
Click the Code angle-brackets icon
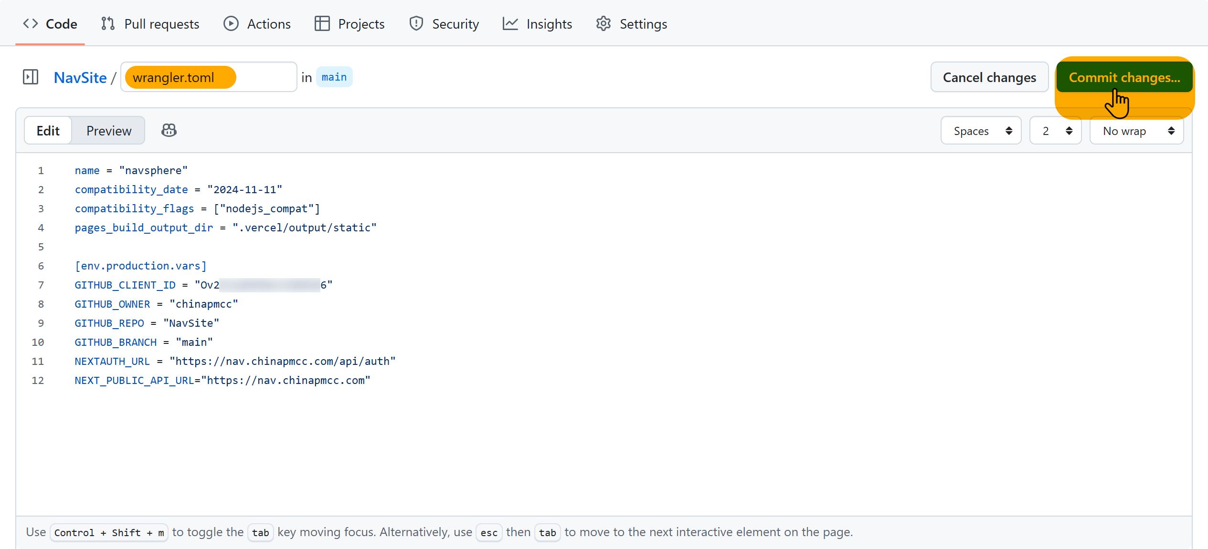click(31, 24)
